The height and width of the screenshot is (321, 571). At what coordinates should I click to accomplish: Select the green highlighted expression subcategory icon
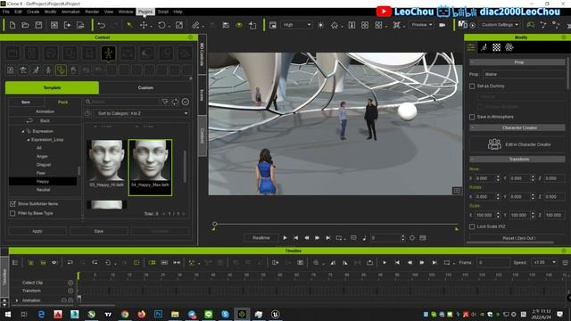click(61, 70)
